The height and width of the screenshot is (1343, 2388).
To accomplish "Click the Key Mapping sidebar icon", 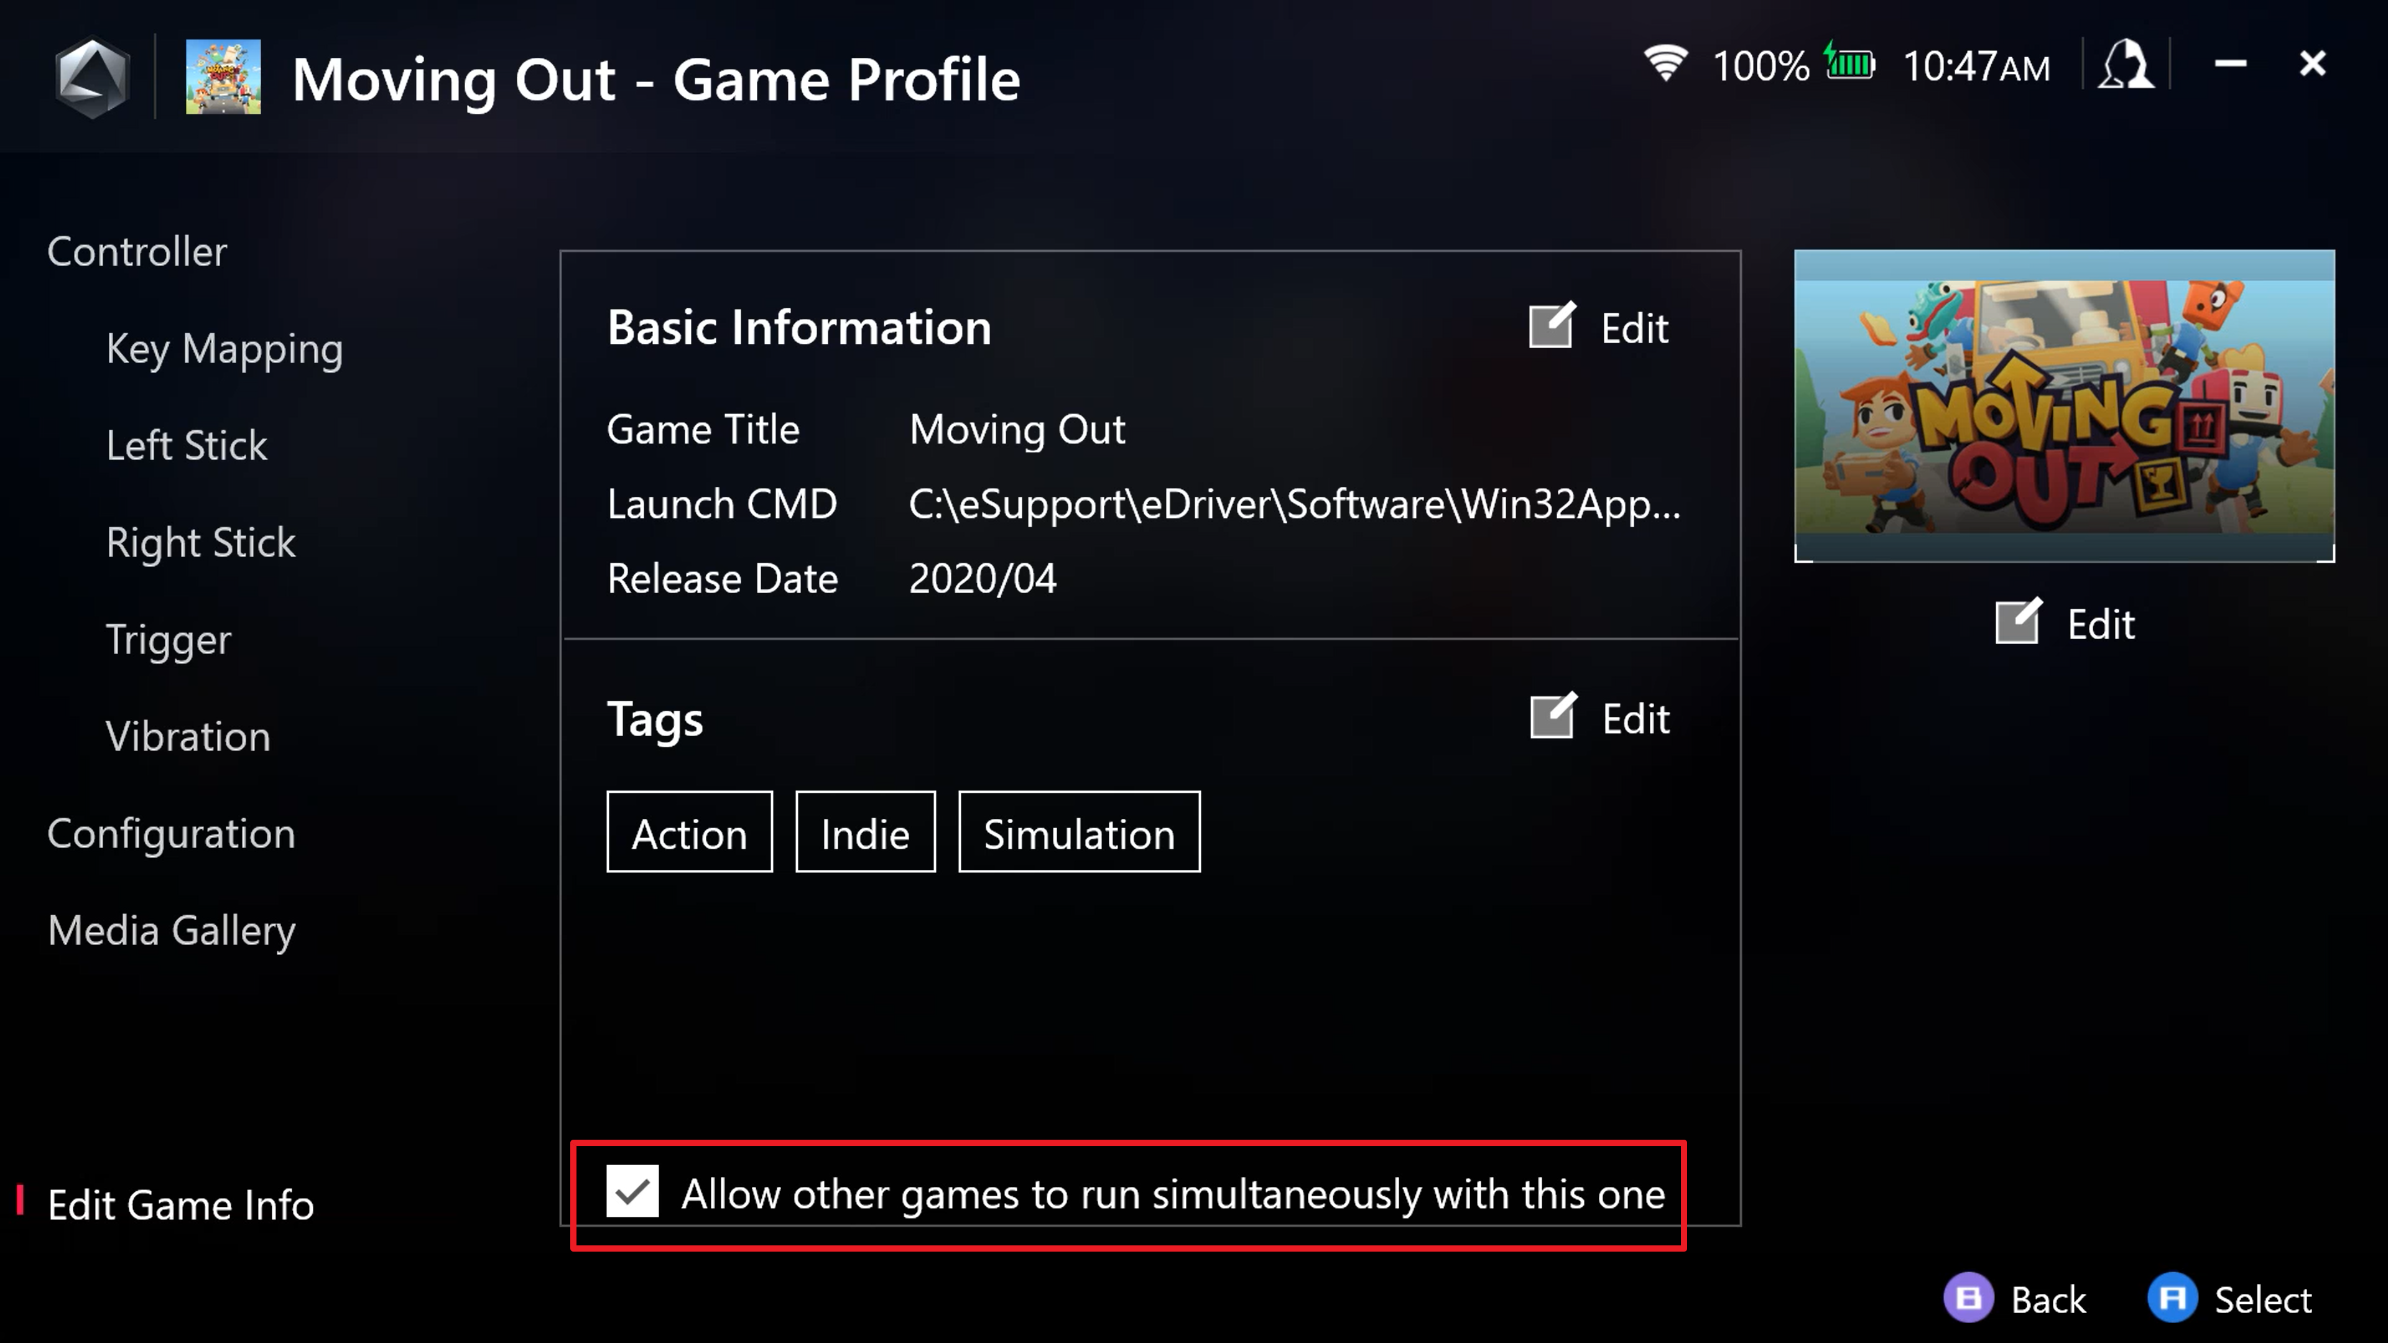I will point(224,346).
